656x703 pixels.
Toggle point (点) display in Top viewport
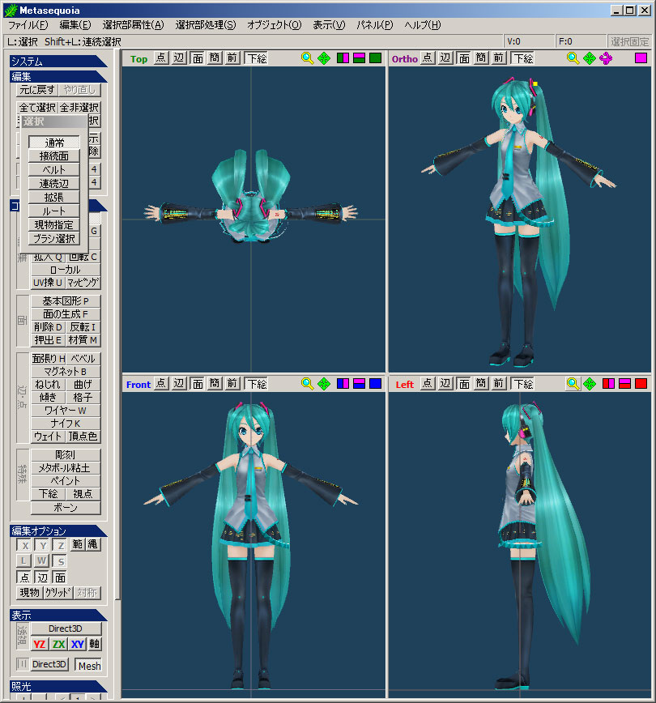coord(160,58)
